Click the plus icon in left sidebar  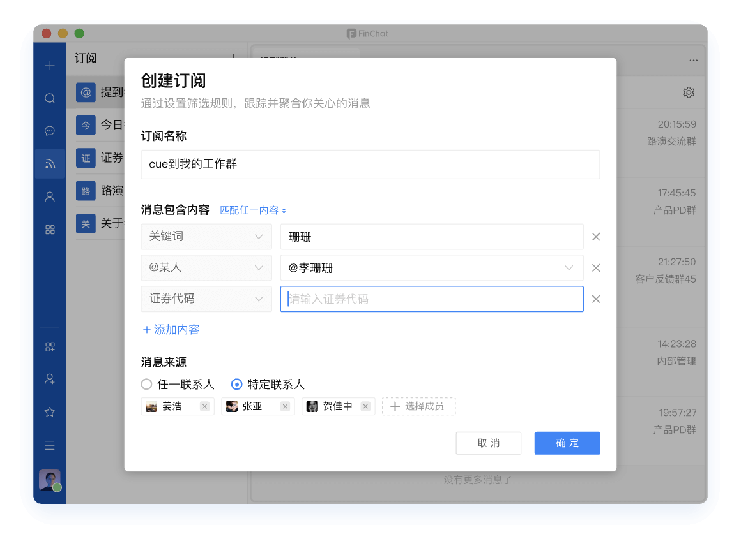click(50, 66)
